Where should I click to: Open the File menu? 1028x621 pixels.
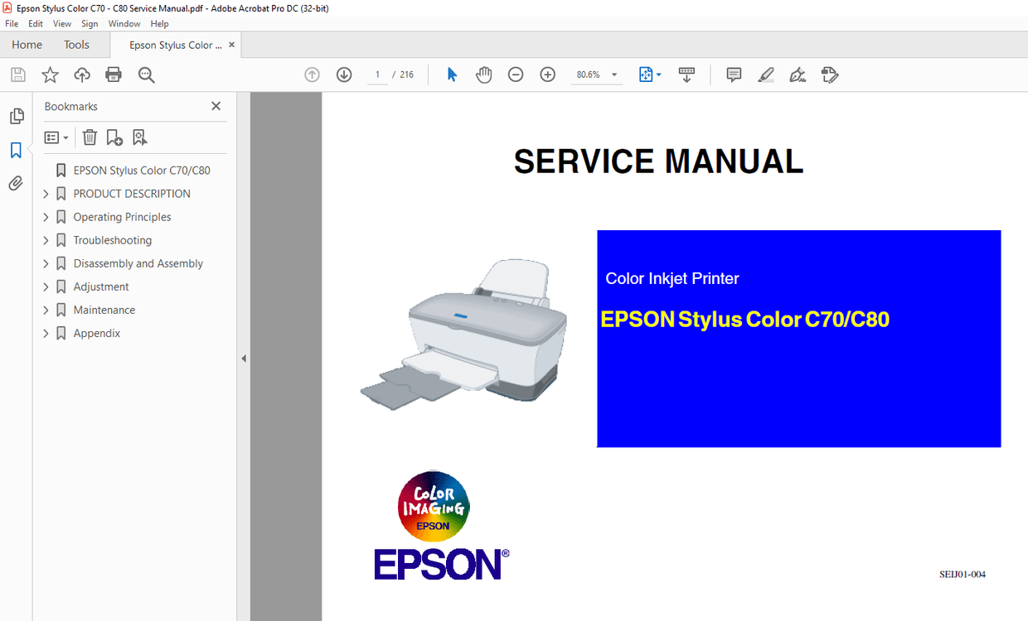12,23
